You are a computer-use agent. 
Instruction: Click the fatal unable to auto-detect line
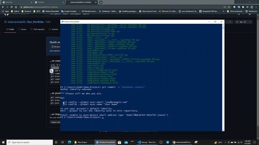pos(114,115)
